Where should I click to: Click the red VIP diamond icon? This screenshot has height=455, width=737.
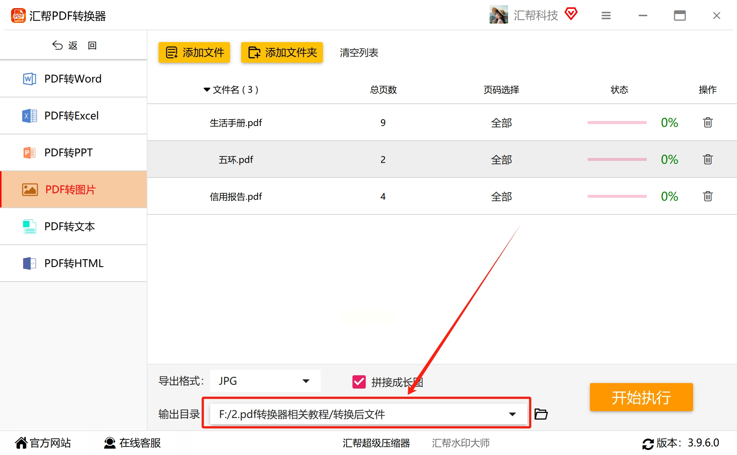click(x=571, y=14)
